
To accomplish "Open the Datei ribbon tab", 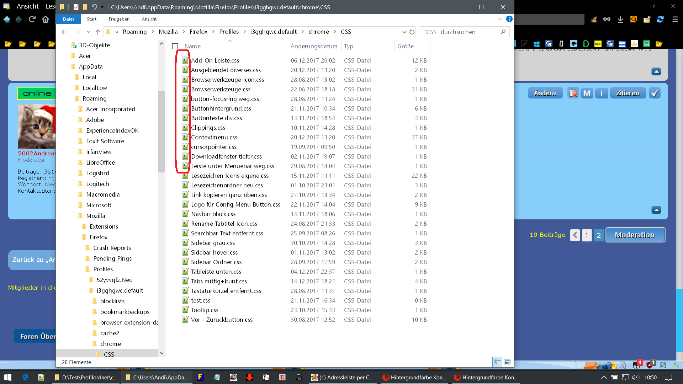I will tap(68, 19).
